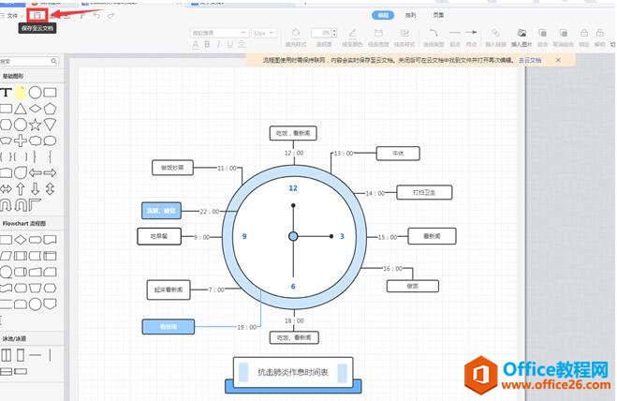Open the line width option
This screenshot has width=617, height=401.
pyautogui.click(x=378, y=33)
